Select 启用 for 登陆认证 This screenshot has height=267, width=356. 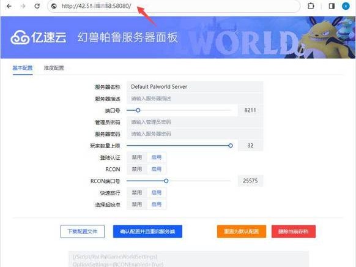(157, 157)
